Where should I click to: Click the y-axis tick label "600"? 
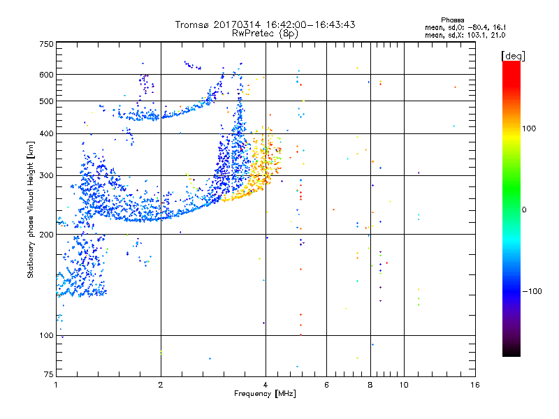[47, 75]
